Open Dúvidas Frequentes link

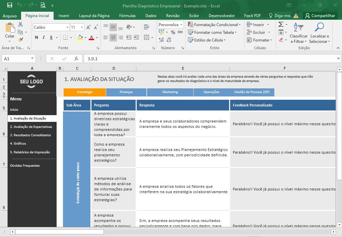(x=25, y=165)
